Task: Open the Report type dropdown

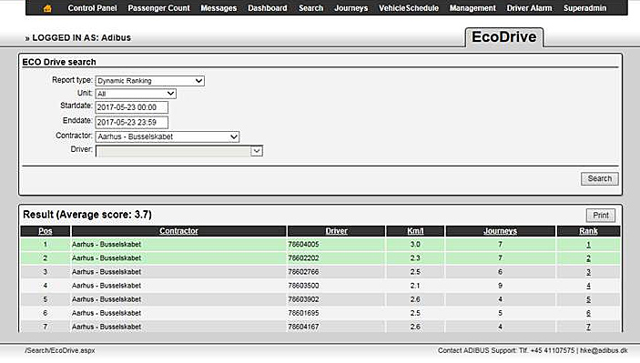Action: tap(150, 81)
